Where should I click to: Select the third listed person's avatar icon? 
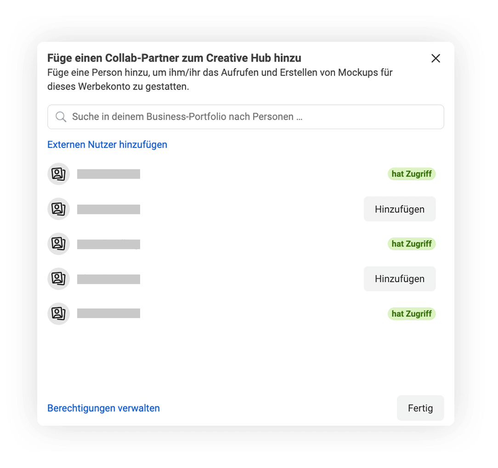tap(58, 244)
